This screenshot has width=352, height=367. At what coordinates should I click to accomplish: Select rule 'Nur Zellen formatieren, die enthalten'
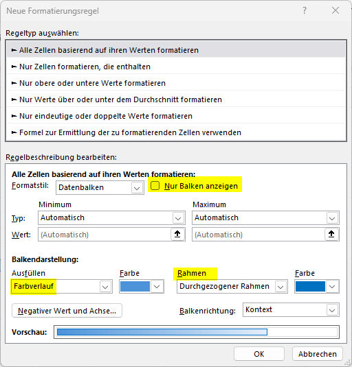(176, 67)
